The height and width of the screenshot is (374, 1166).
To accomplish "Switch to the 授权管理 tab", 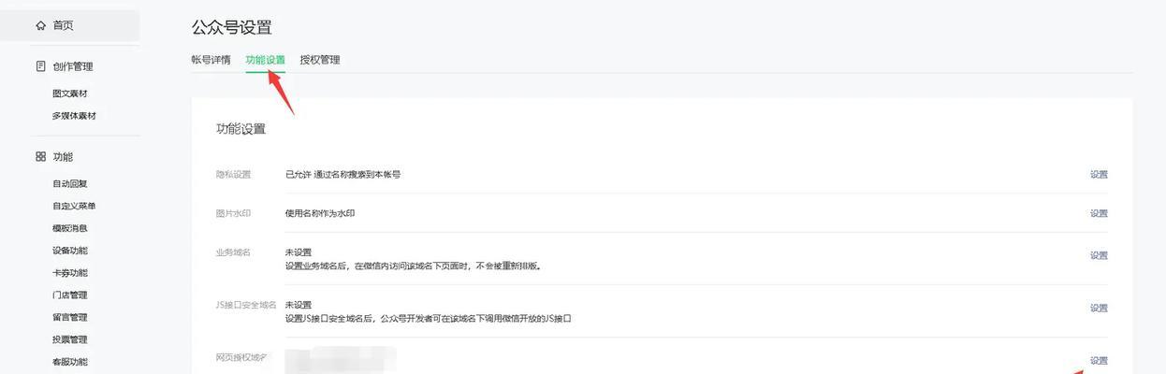I will 320,60.
